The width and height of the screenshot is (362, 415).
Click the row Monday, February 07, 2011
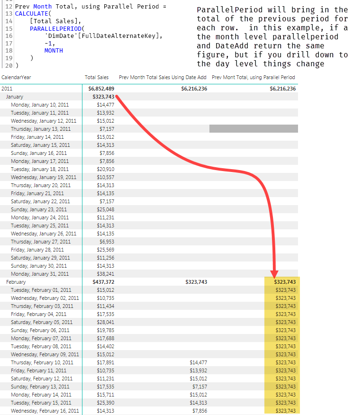(x=149, y=338)
